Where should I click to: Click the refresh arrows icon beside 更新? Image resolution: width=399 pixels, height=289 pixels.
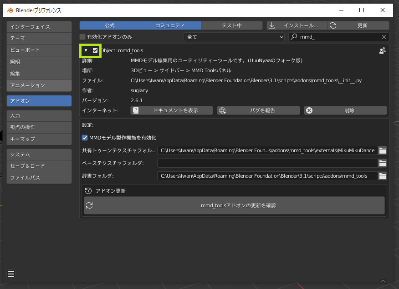[x=333, y=25]
